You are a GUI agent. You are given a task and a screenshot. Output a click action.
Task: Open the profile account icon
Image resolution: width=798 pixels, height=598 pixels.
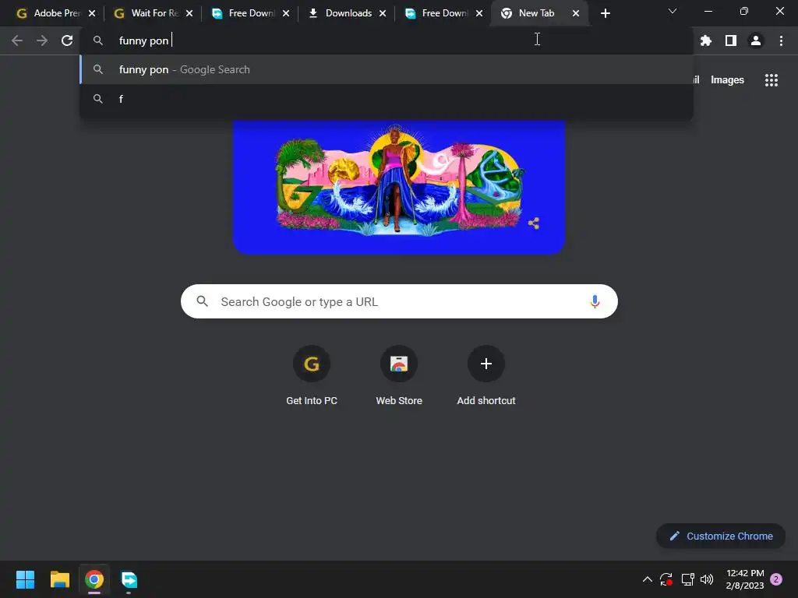(x=756, y=40)
